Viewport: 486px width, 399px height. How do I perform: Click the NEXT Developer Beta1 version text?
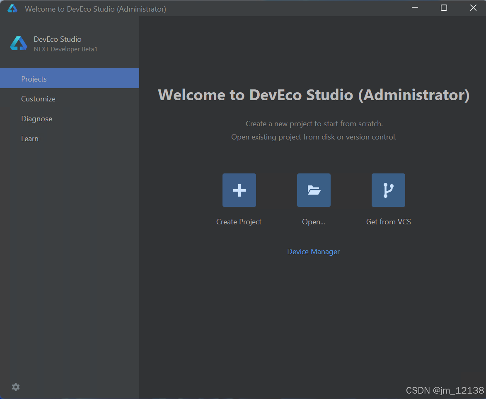pos(65,49)
